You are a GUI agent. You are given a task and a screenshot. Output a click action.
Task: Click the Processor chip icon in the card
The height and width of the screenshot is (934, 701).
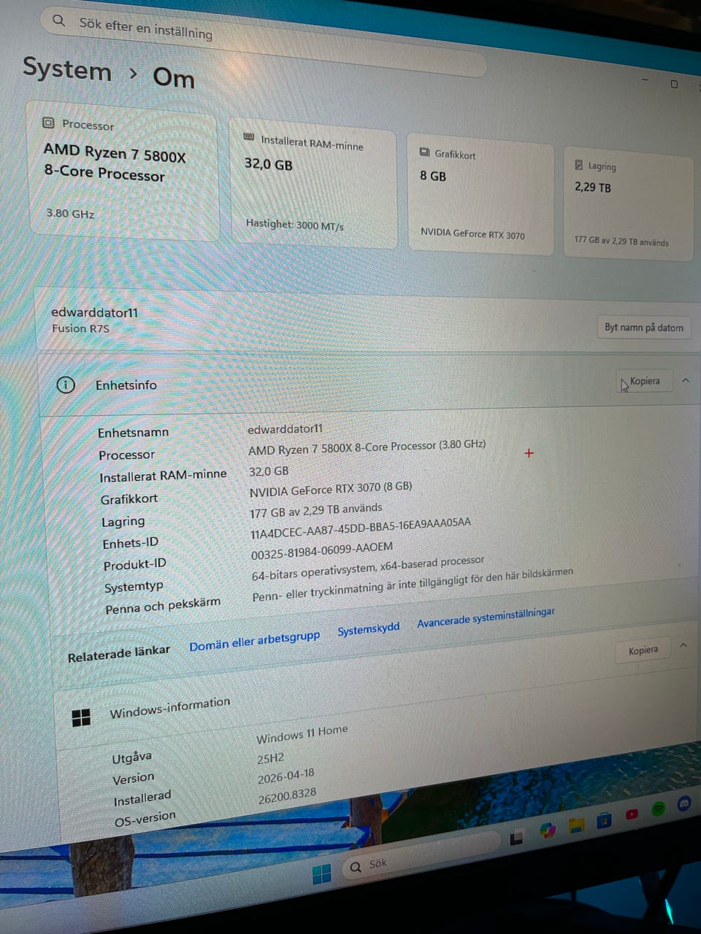pyautogui.click(x=48, y=123)
